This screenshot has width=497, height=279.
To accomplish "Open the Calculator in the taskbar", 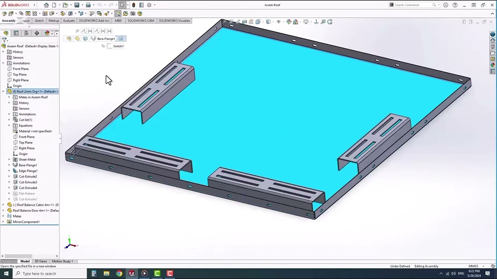I will pyautogui.click(x=94, y=274).
